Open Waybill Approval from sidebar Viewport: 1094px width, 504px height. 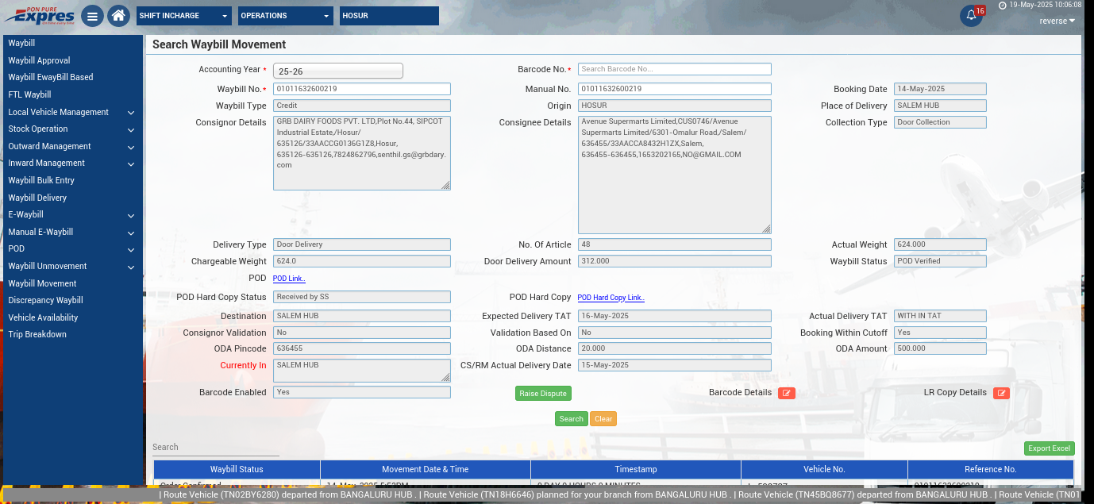pos(39,60)
